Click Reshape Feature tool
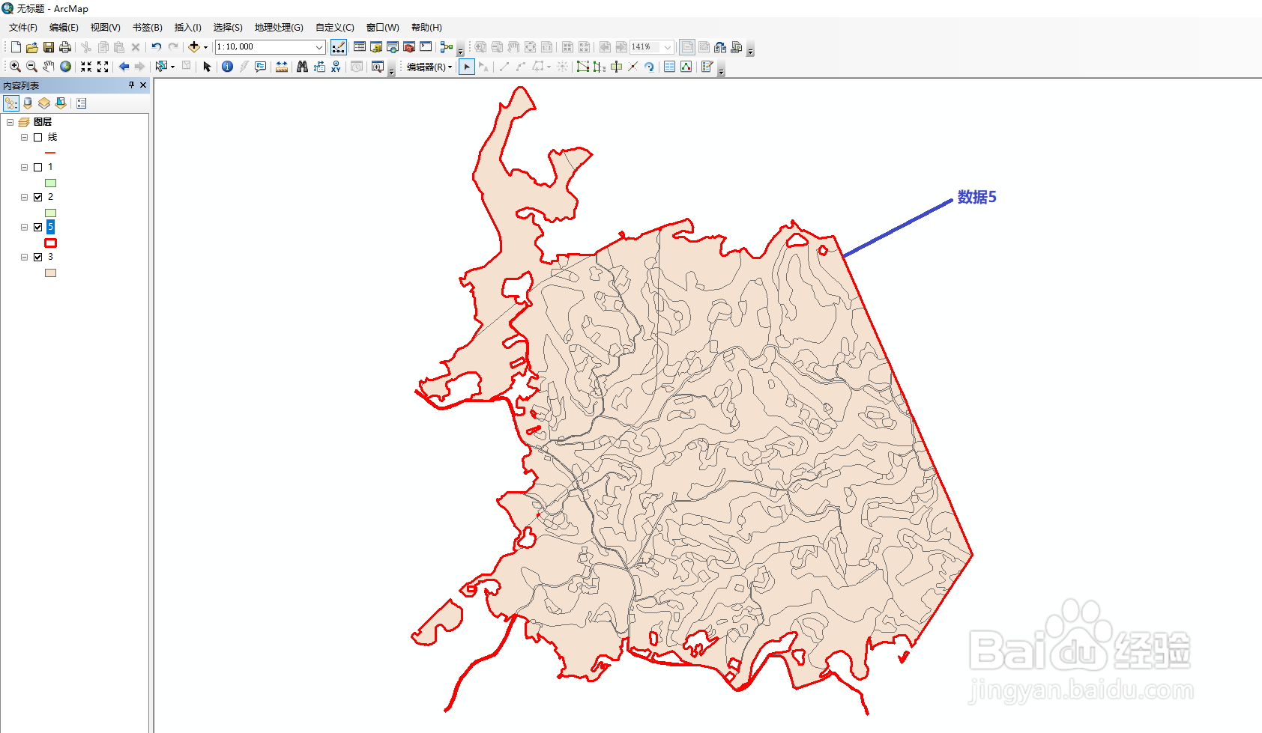1262x733 pixels. pos(599,67)
